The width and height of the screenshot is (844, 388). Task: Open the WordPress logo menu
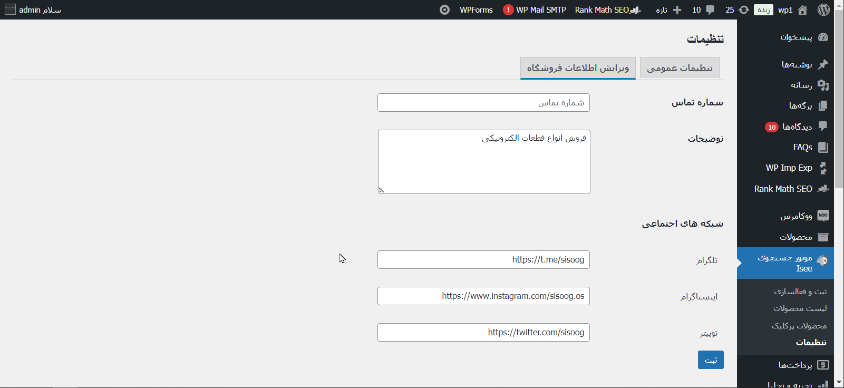pos(823,9)
